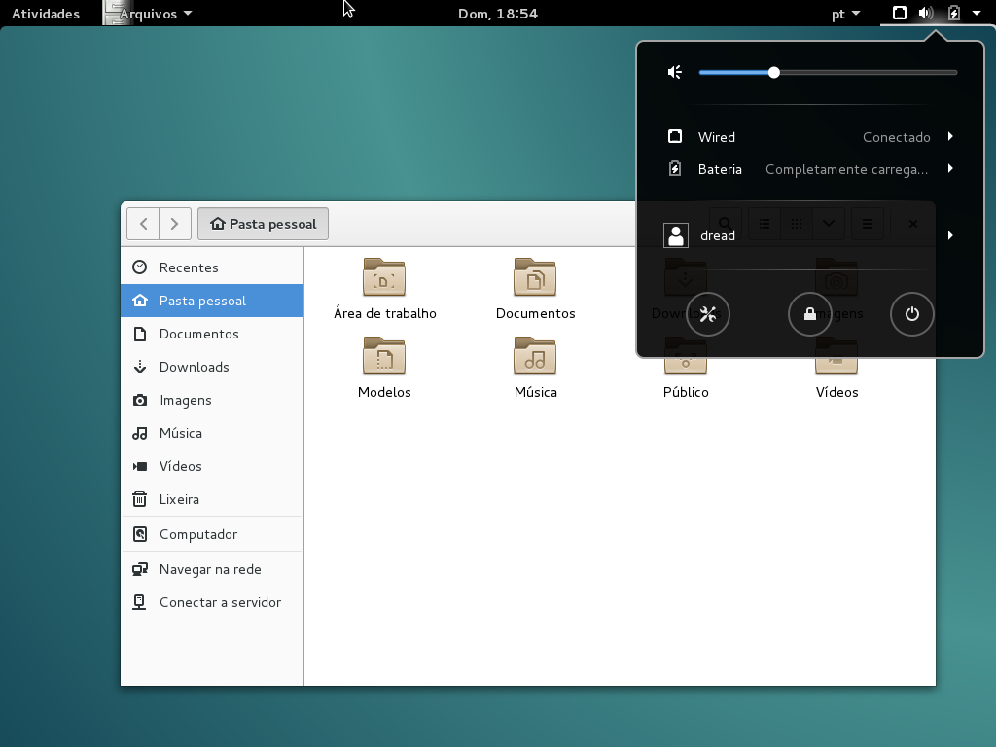Select Downloads in the sidebar

pos(194,367)
